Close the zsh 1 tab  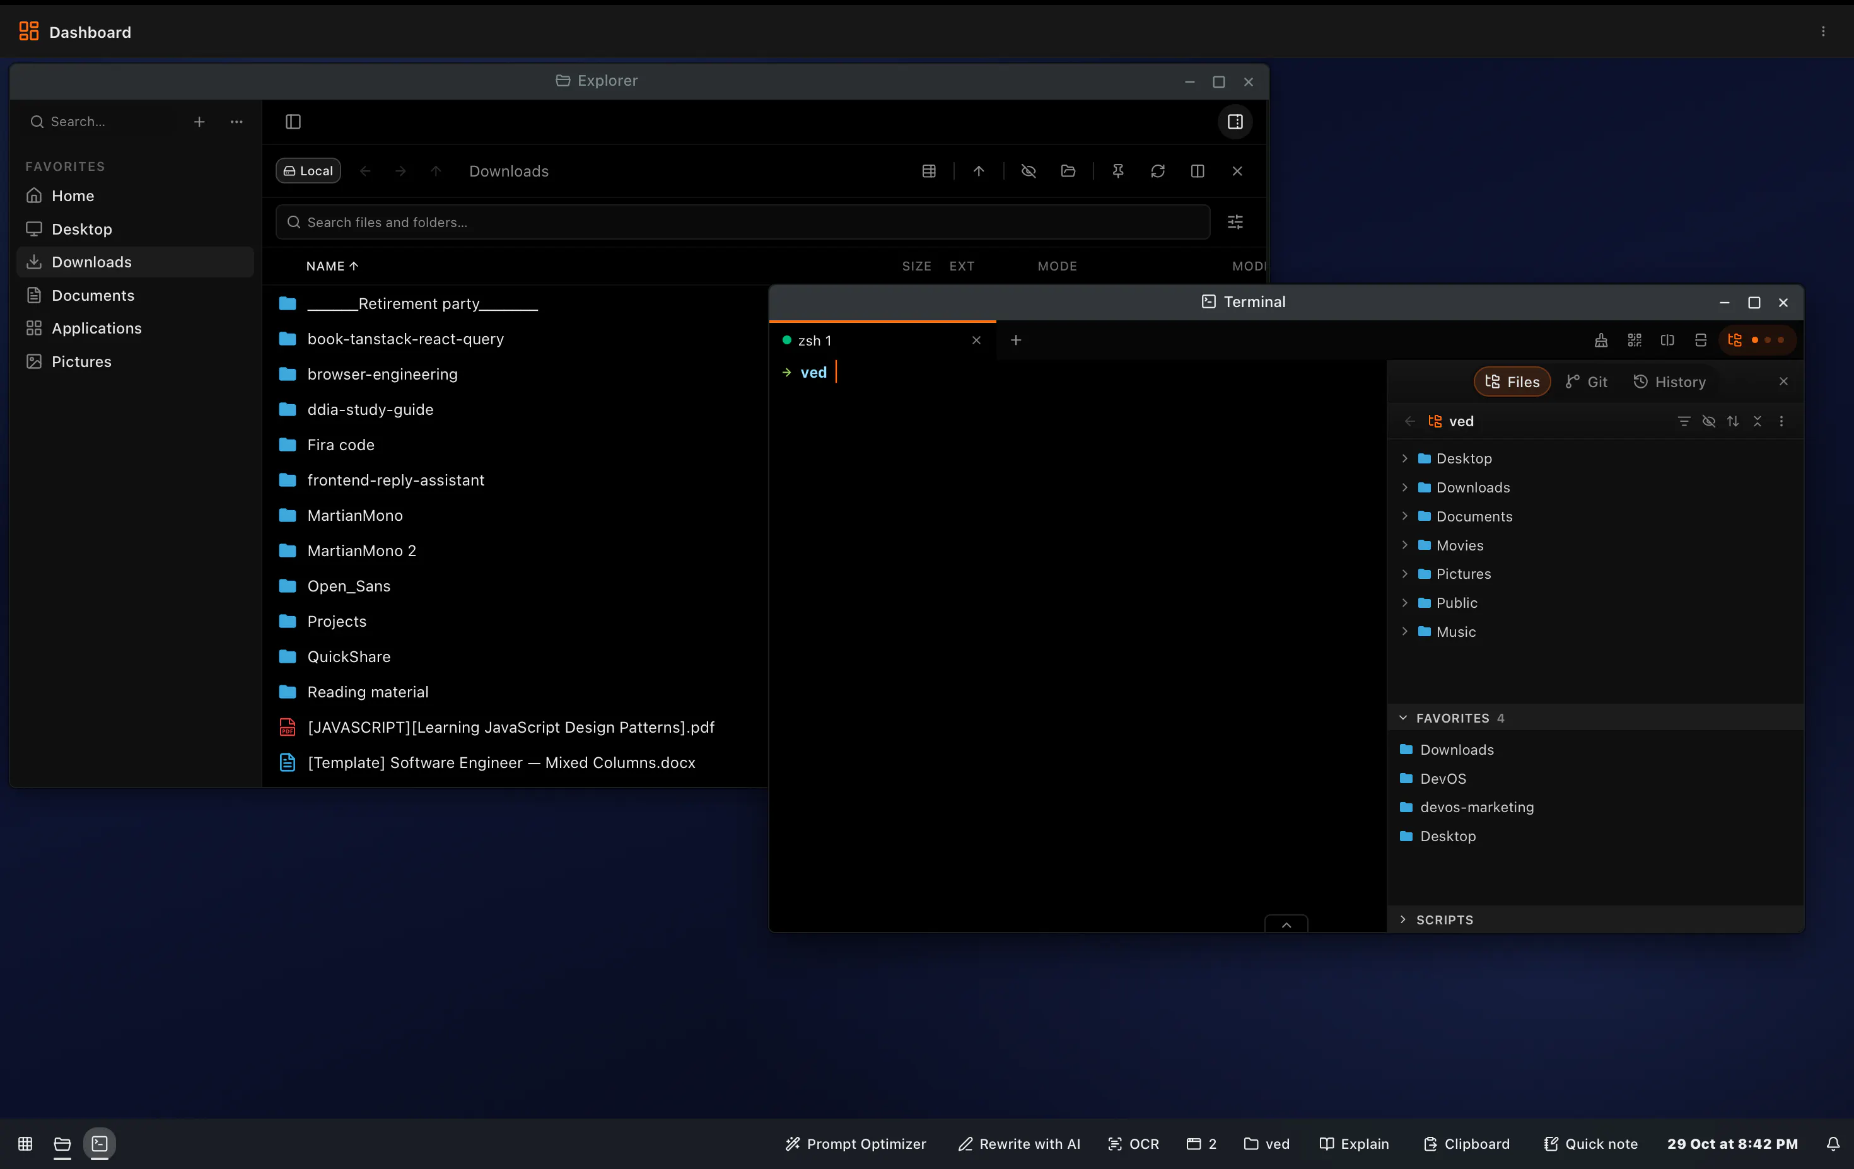click(x=976, y=340)
